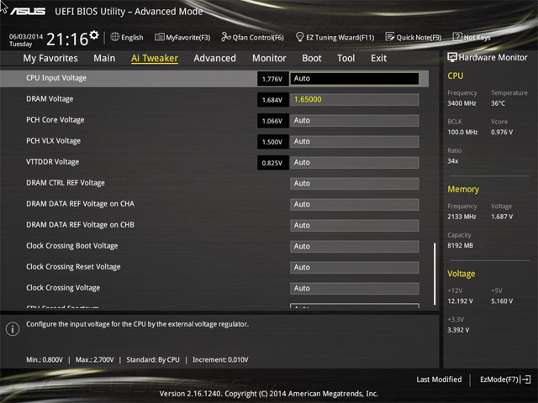Click Last Modified button
The image size is (538, 403).
click(x=439, y=379)
